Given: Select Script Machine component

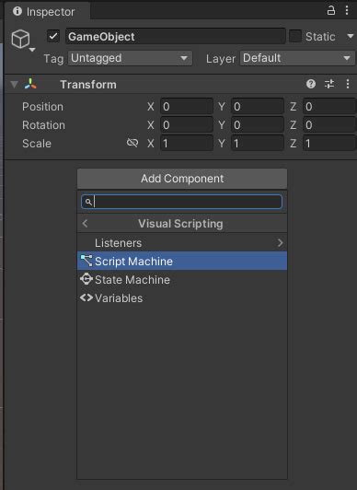Looking at the screenshot, I should [x=182, y=261].
